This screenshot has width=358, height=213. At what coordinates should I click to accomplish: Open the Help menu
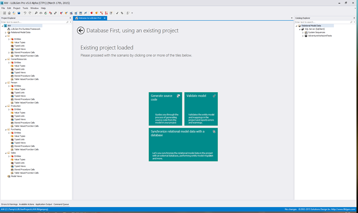click(44, 8)
